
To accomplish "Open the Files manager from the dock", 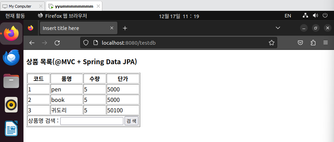I will [11, 81].
